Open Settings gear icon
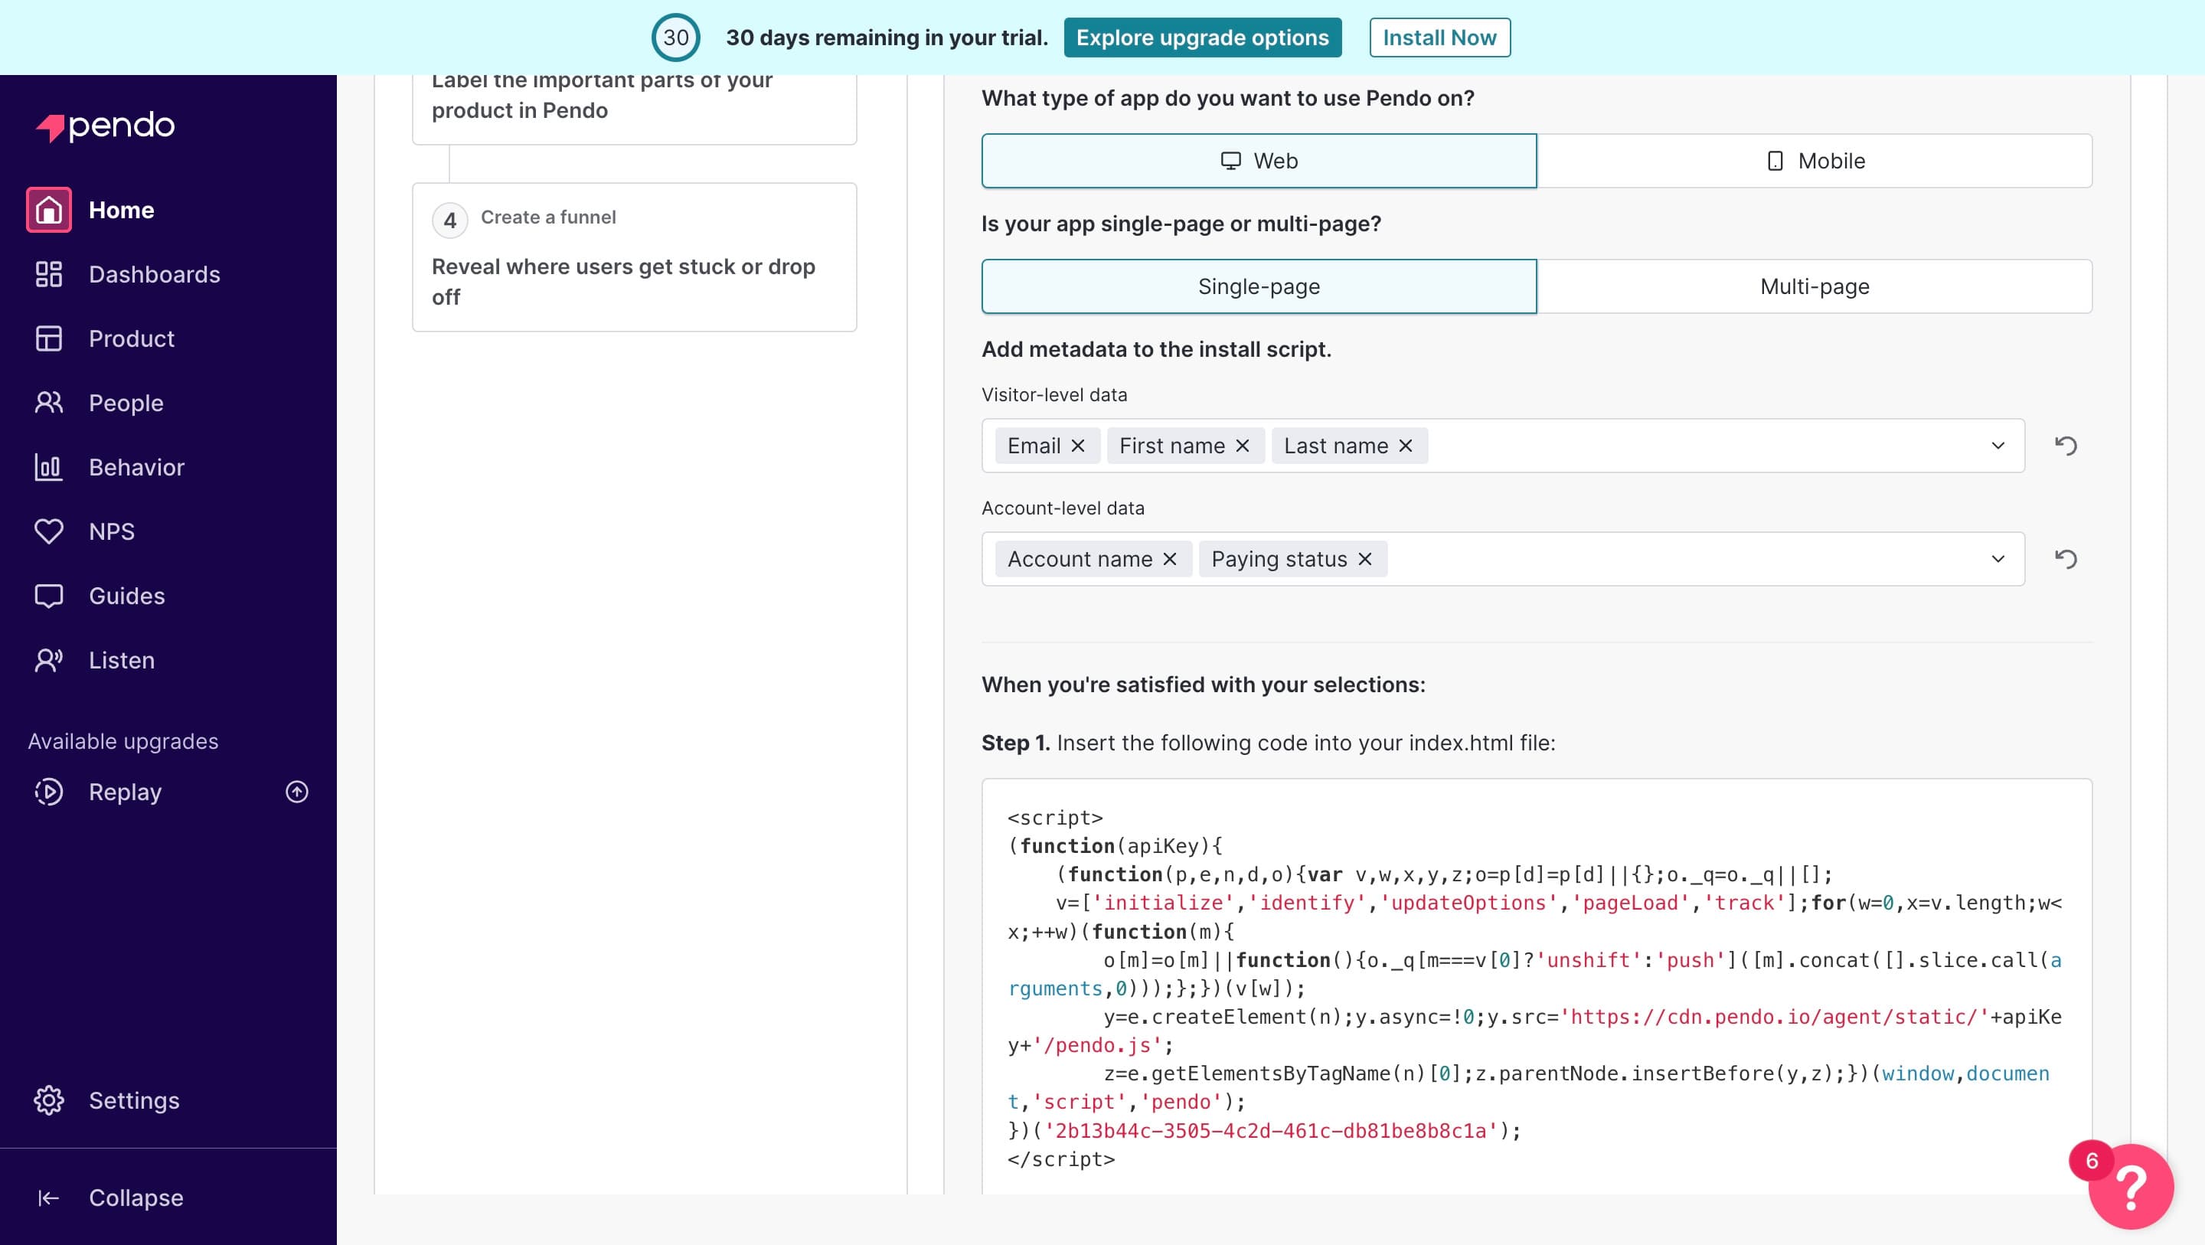The image size is (2205, 1245). click(49, 1100)
